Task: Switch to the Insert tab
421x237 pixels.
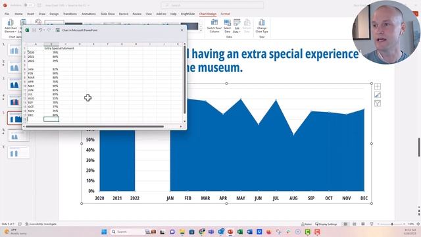Action: click(x=30, y=14)
